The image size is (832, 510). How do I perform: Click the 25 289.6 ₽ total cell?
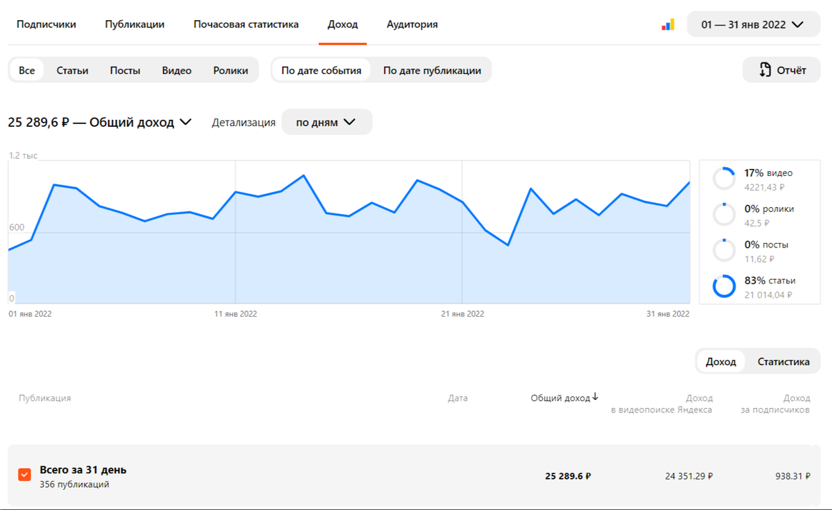click(568, 476)
